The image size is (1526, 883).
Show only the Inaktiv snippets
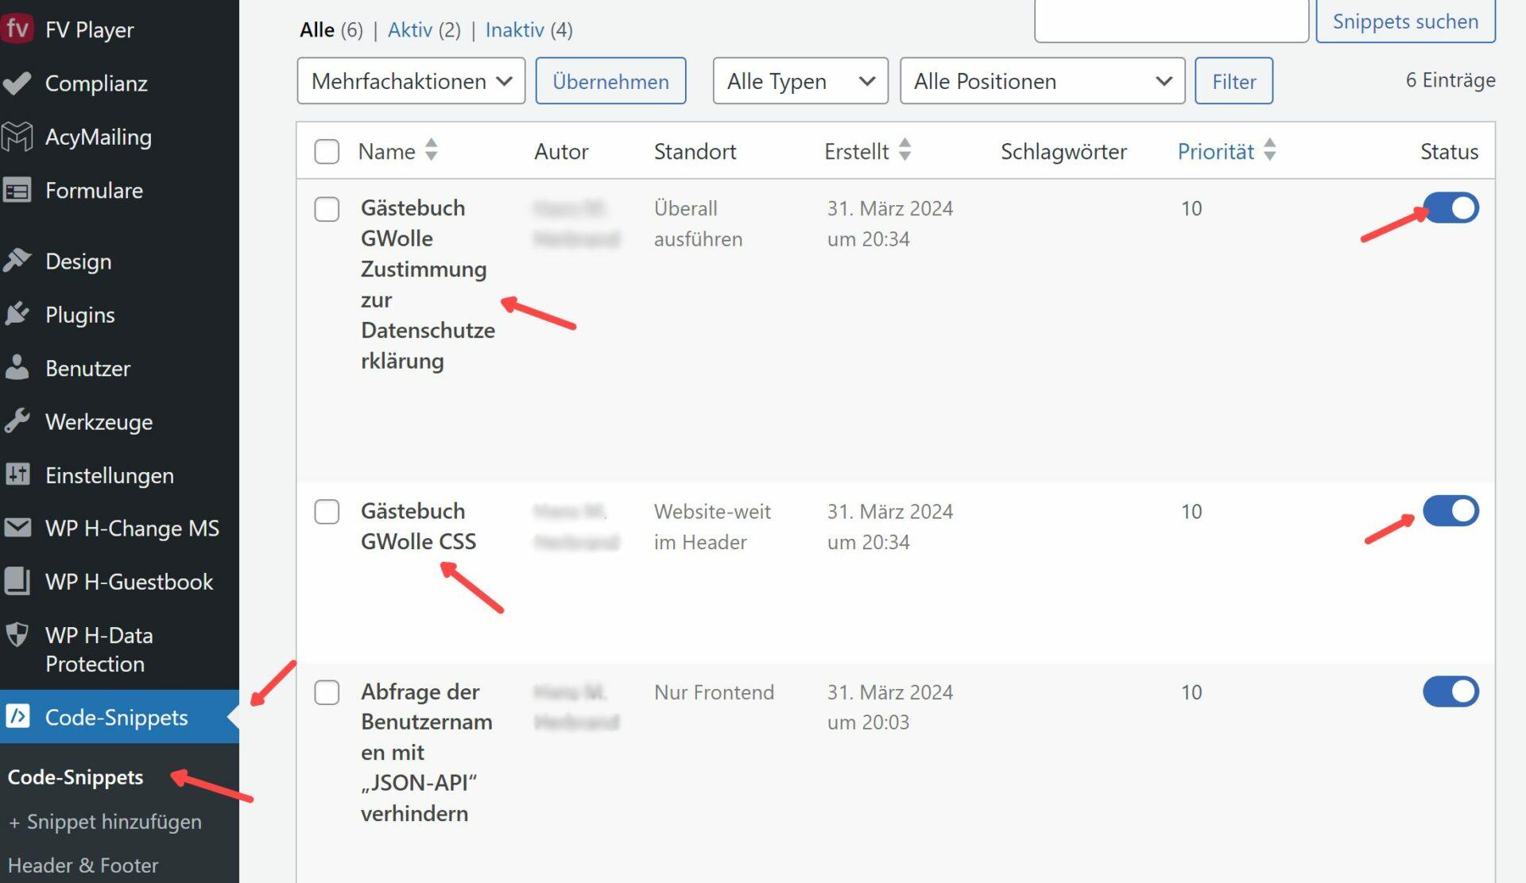click(514, 30)
